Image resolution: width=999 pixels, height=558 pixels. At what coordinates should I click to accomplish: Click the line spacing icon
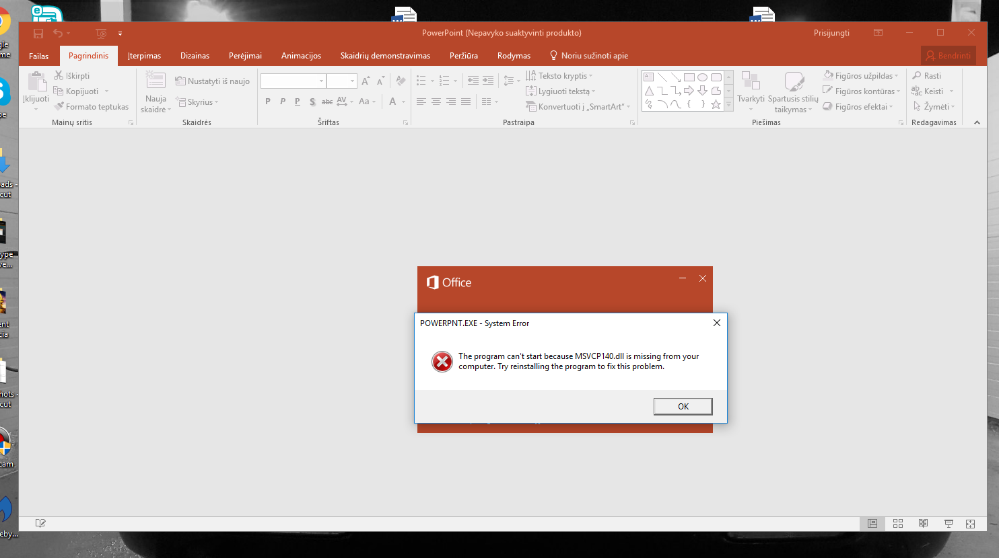[x=509, y=81]
